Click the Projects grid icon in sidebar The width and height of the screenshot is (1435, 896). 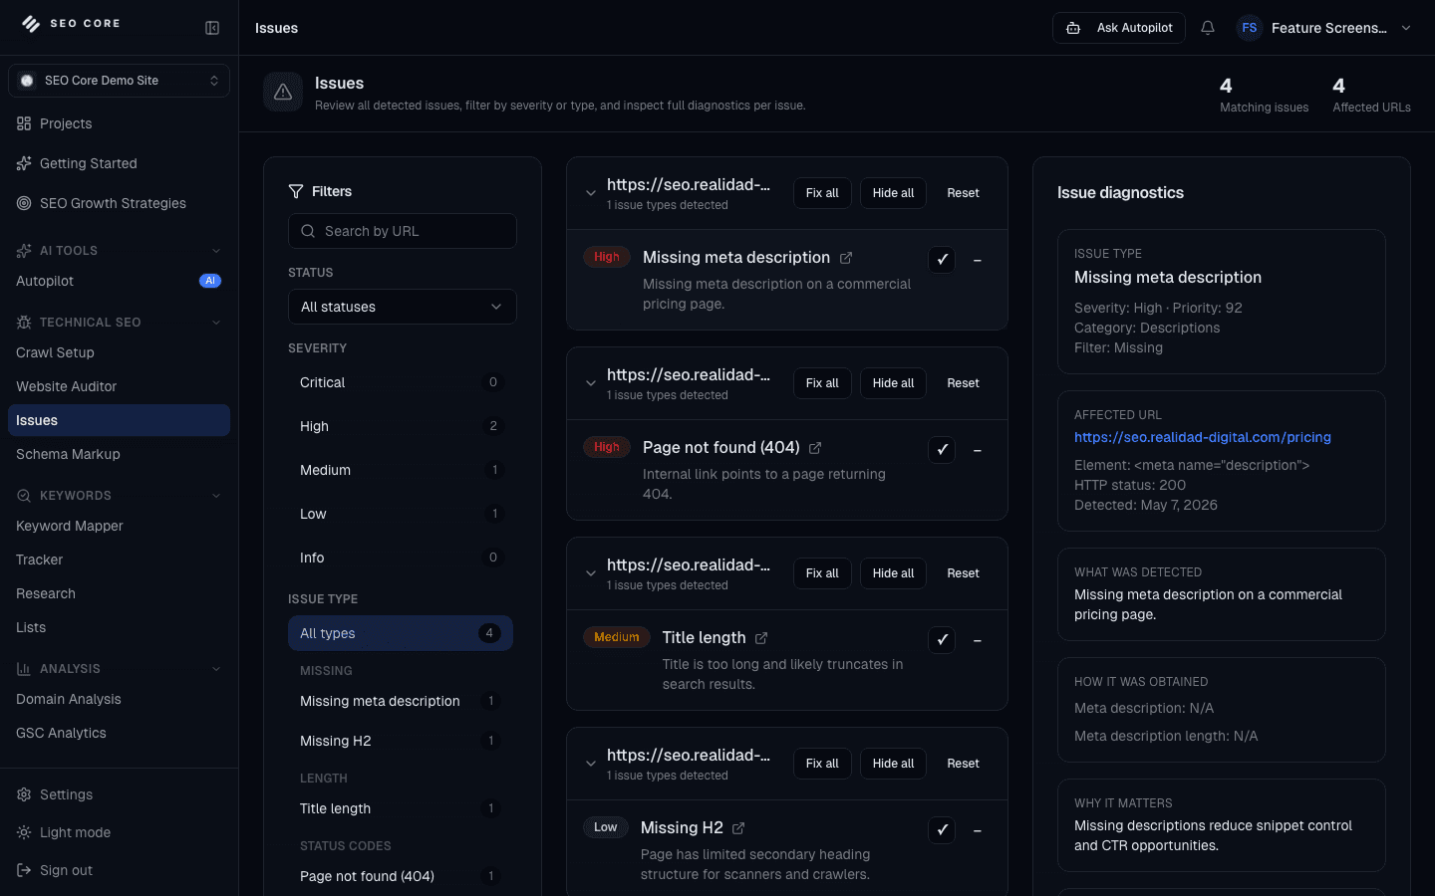[x=24, y=123]
